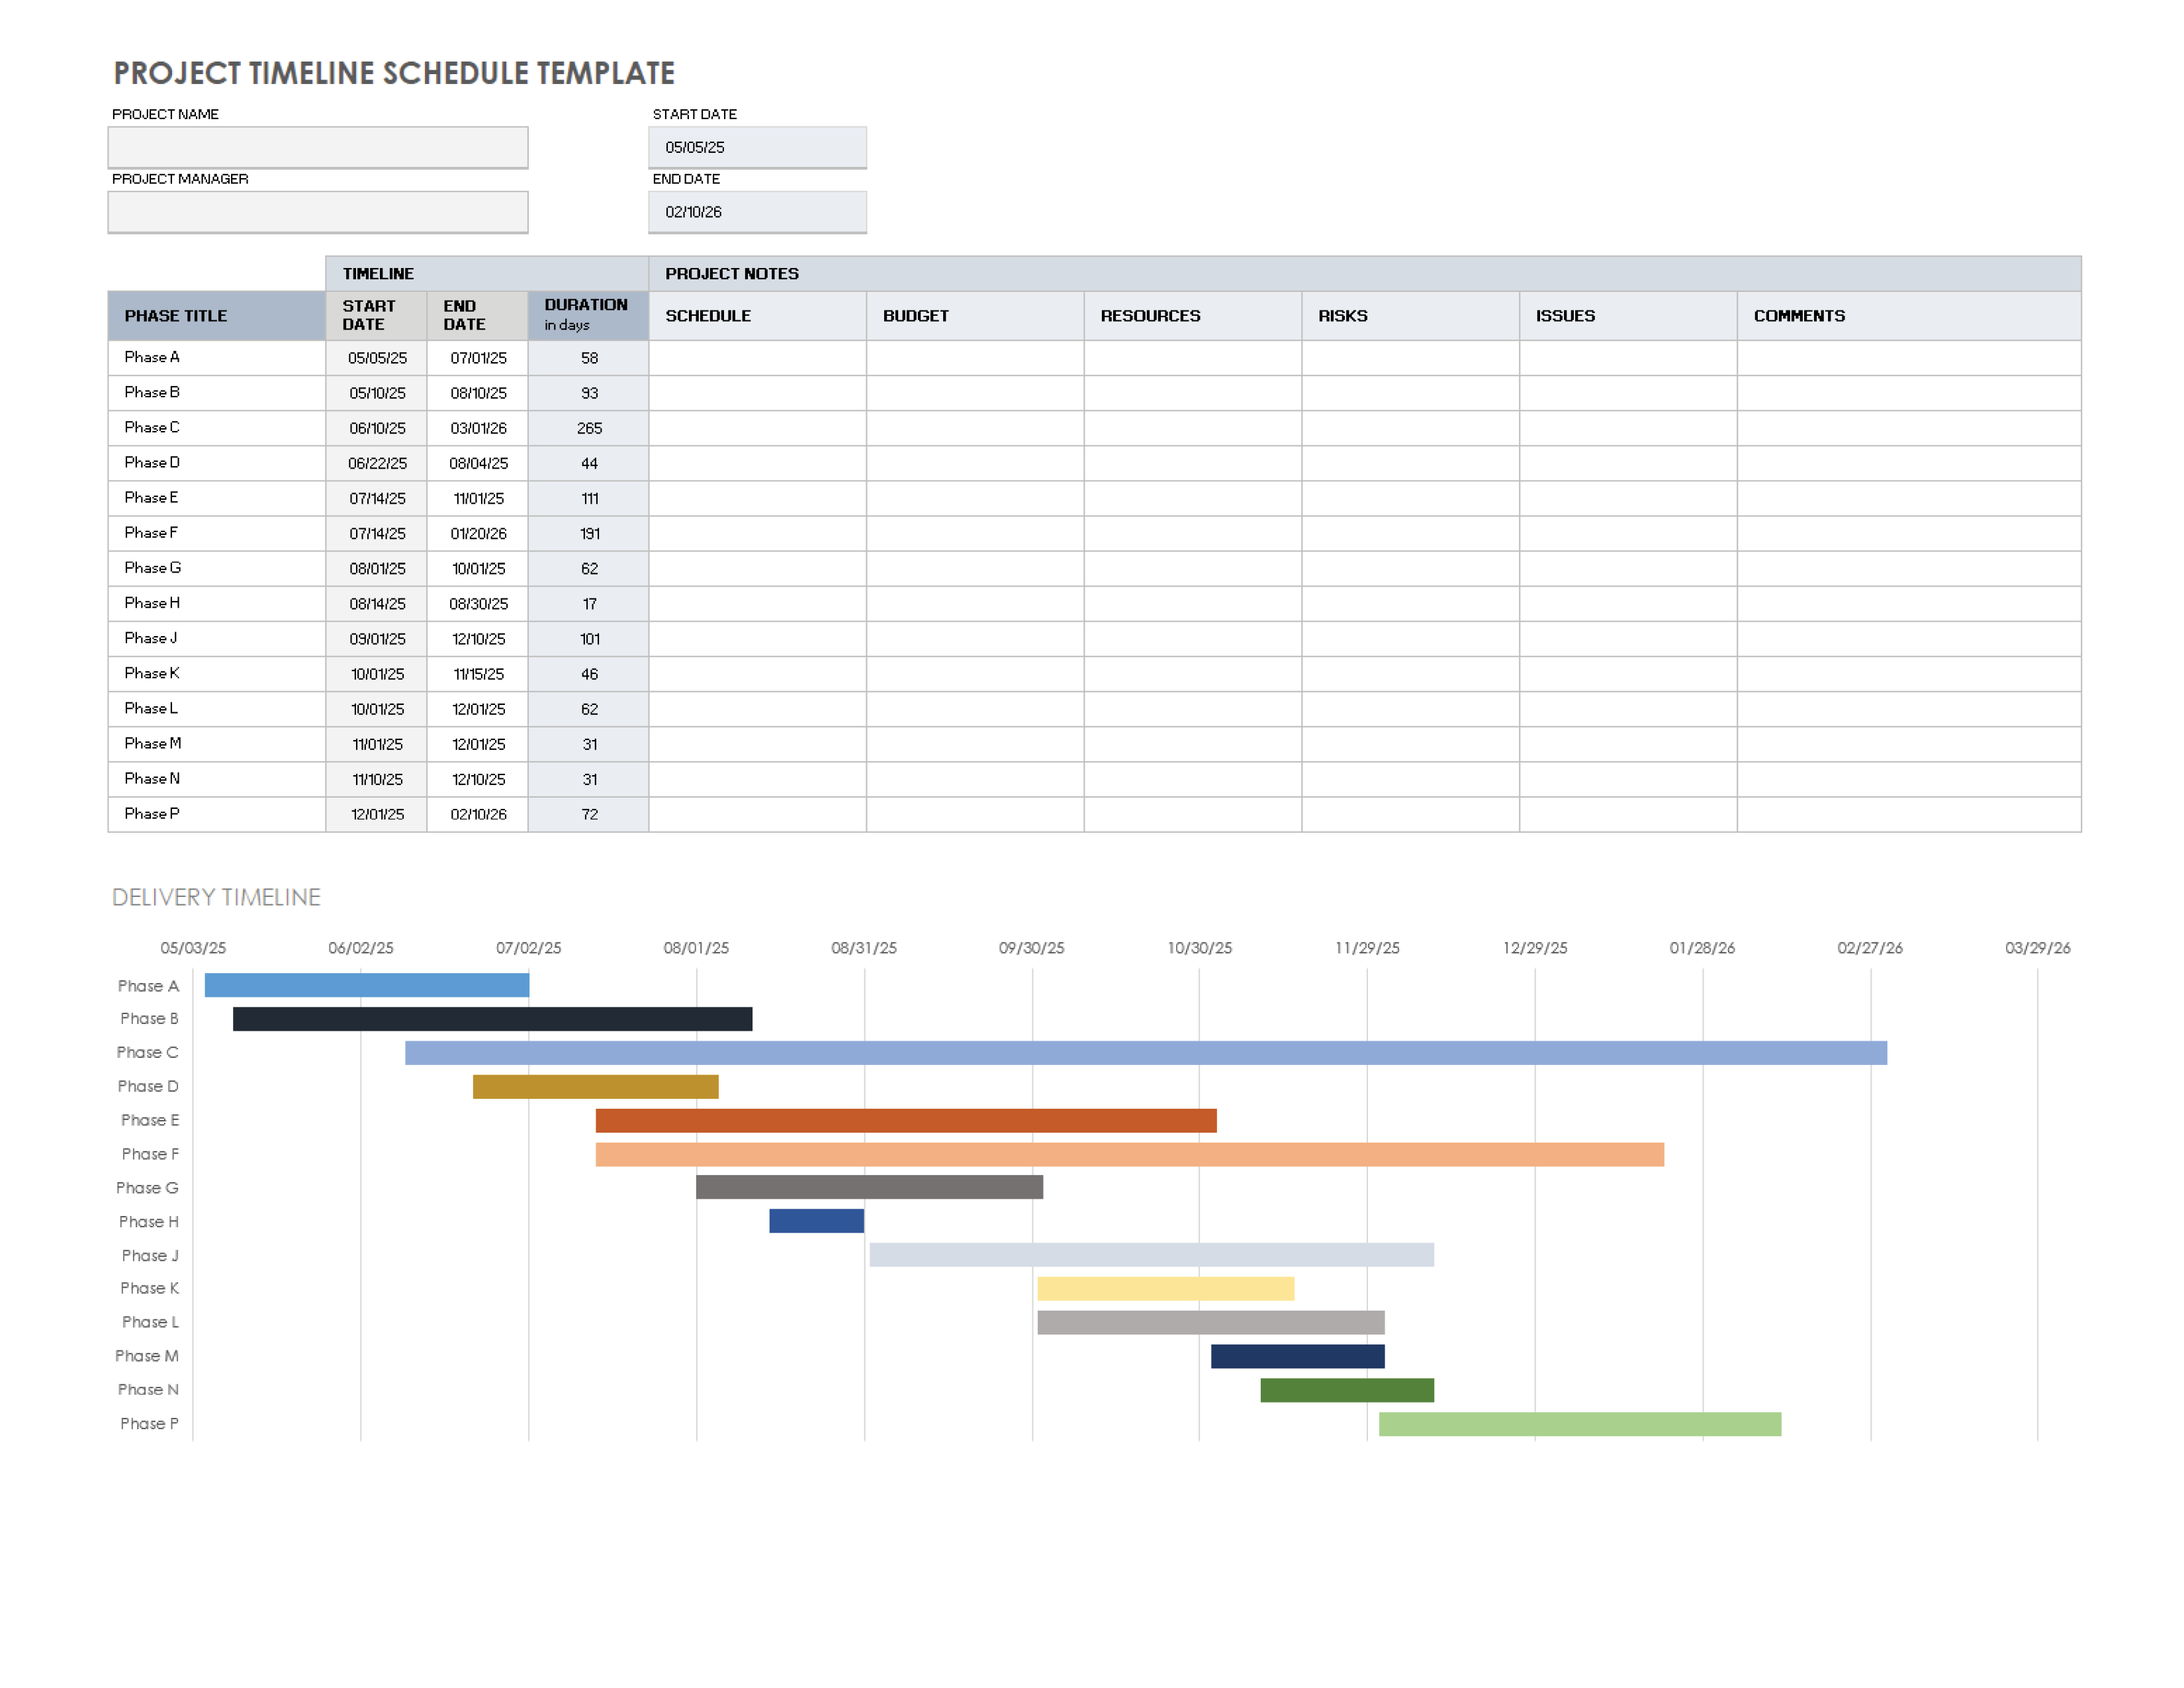
Task: Click the Phase E rust Gantt bar
Action: pos(905,1121)
